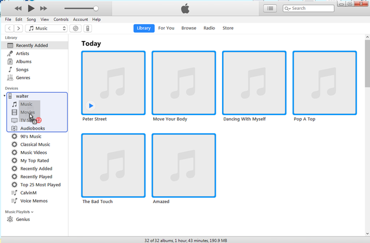The width and height of the screenshot is (370, 243).
Task: Click the Peter Street album title
Action: (x=94, y=119)
